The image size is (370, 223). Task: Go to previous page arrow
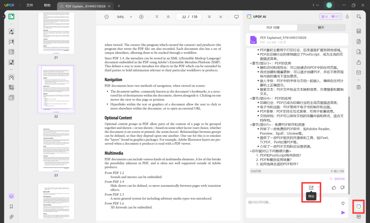tap(168, 17)
